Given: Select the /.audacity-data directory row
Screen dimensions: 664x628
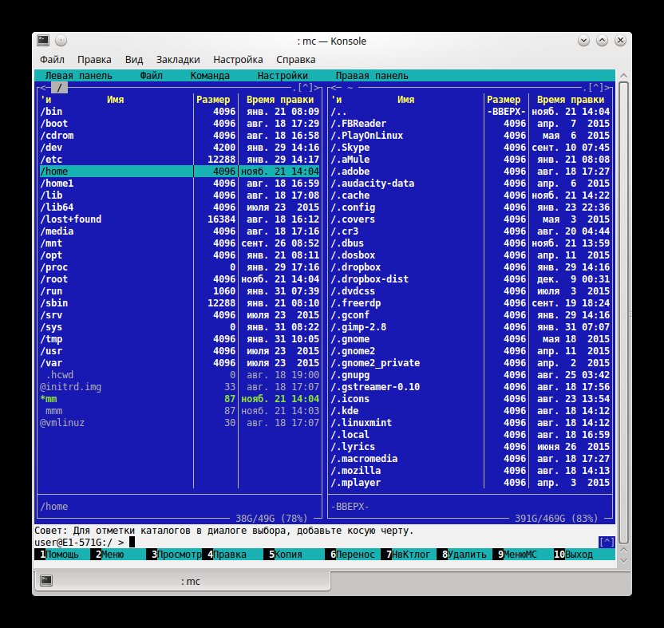Looking at the screenshot, I should [470, 184].
